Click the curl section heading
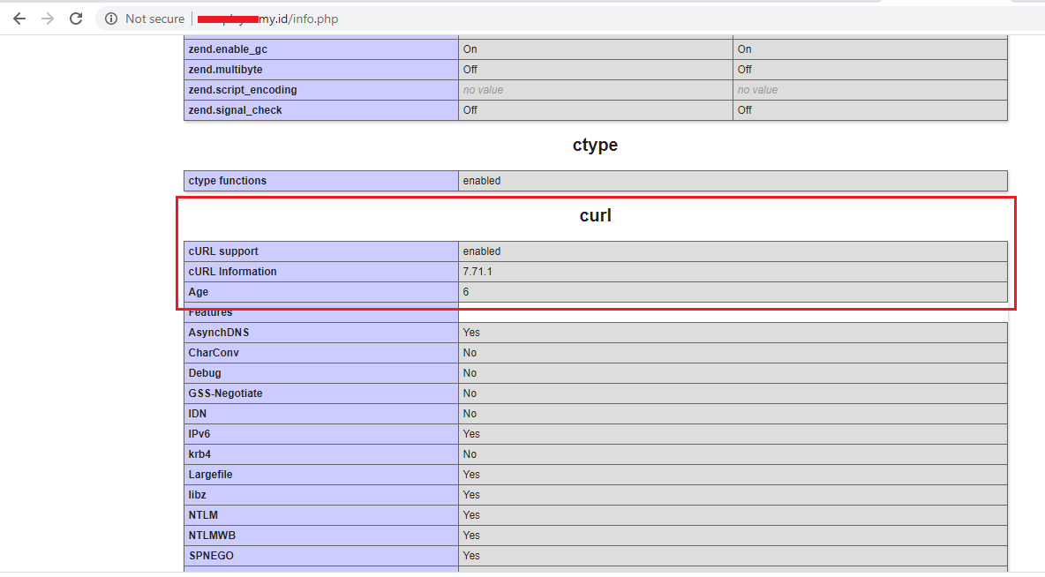1045x577 pixels. (x=595, y=215)
